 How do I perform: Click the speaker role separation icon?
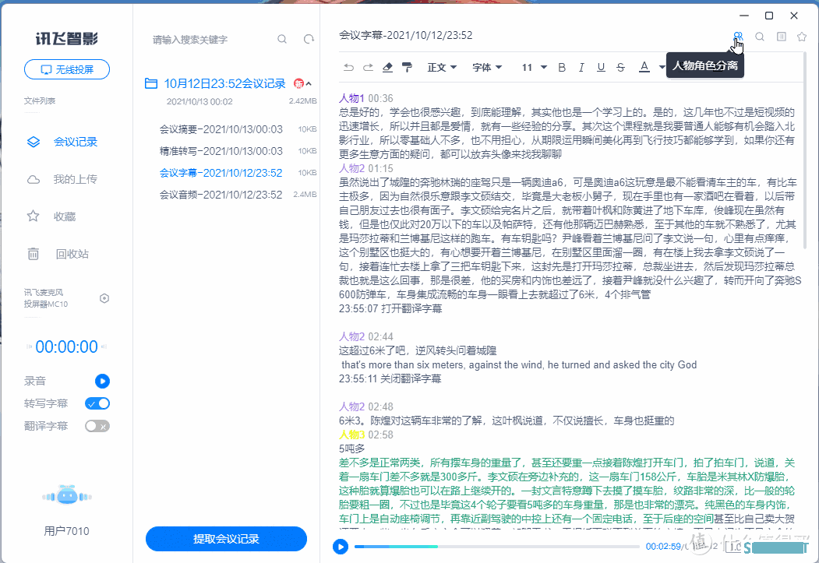[737, 37]
